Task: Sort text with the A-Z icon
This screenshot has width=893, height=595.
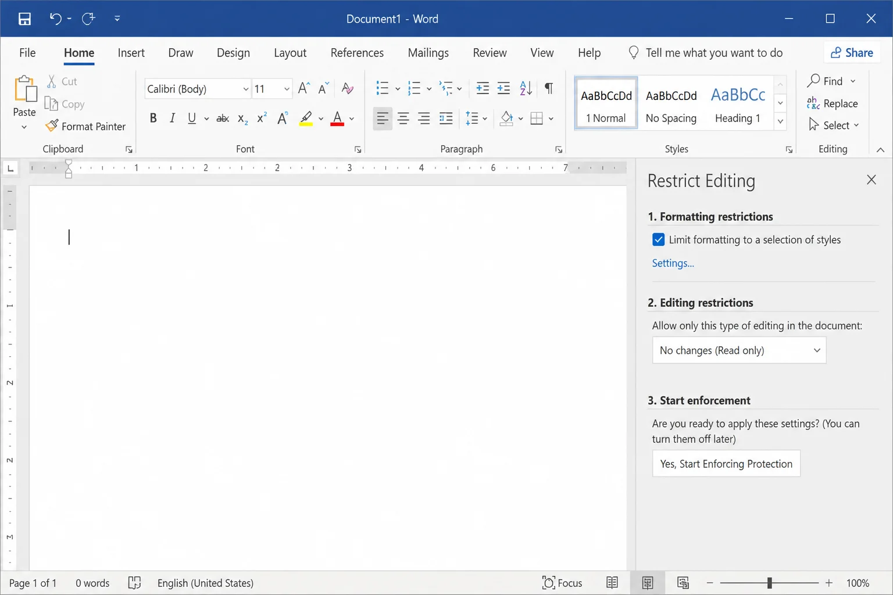Action: click(526, 88)
